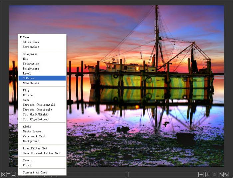Image resolution: width=233 pixels, height=178 pixels.
Task: Click the bottom bar slider handle
Action: pos(127,174)
